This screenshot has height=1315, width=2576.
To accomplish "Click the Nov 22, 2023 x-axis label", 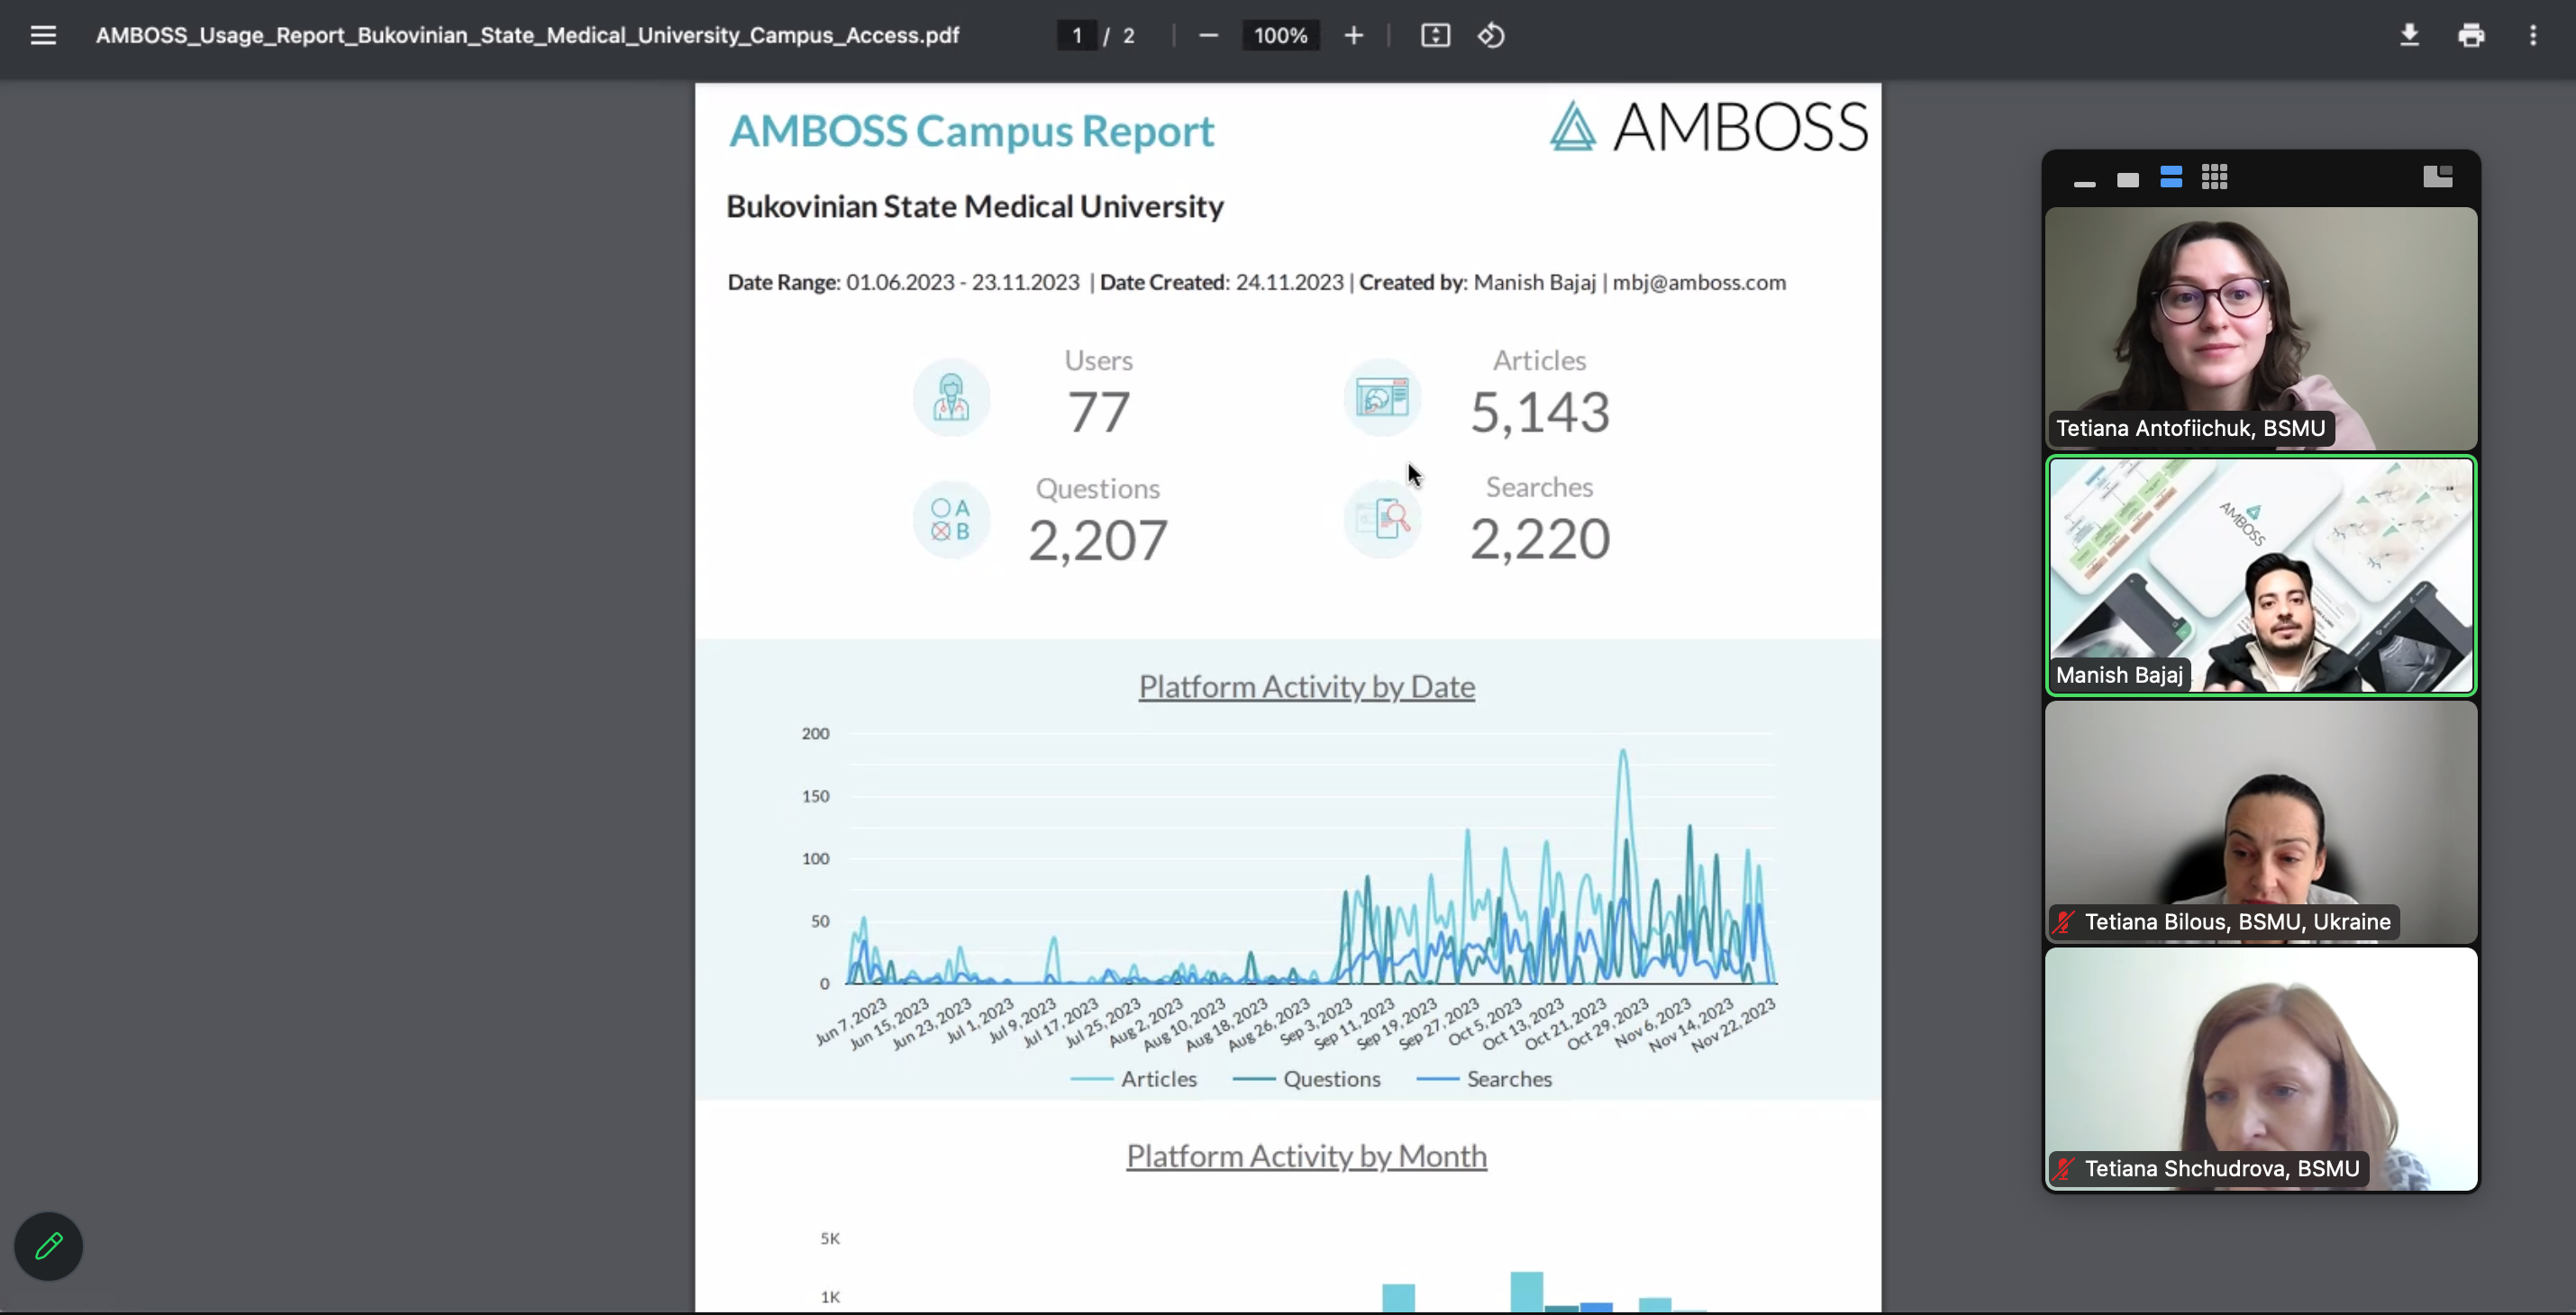I will coord(1735,1025).
